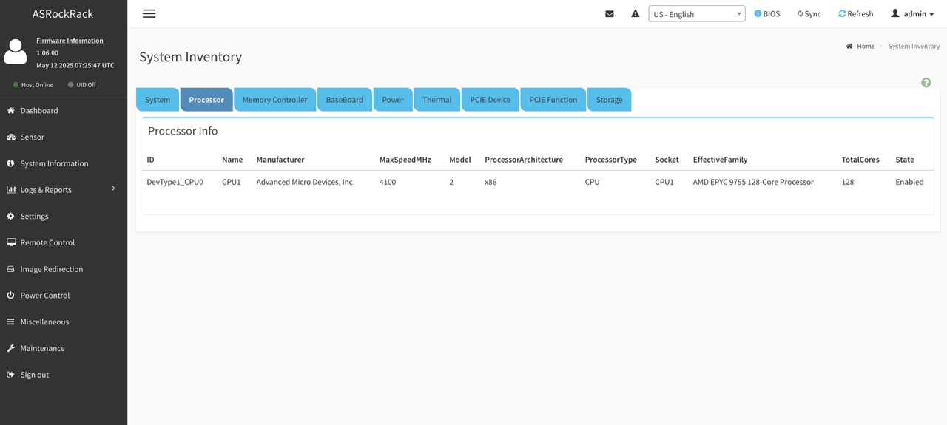Image resolution: width=947 pixels, height=425 pixels.
Task: Switch to the PCIE Device tab
Action: 490,100
